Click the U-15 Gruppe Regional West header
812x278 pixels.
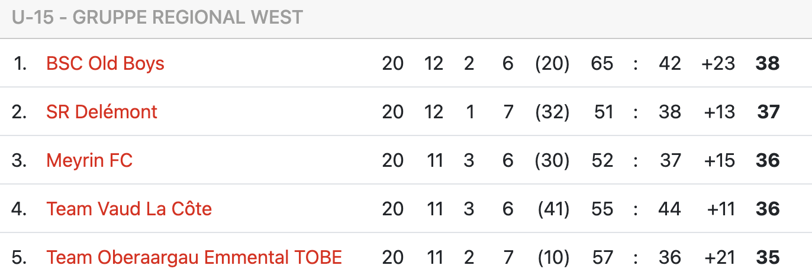(157, 18)
